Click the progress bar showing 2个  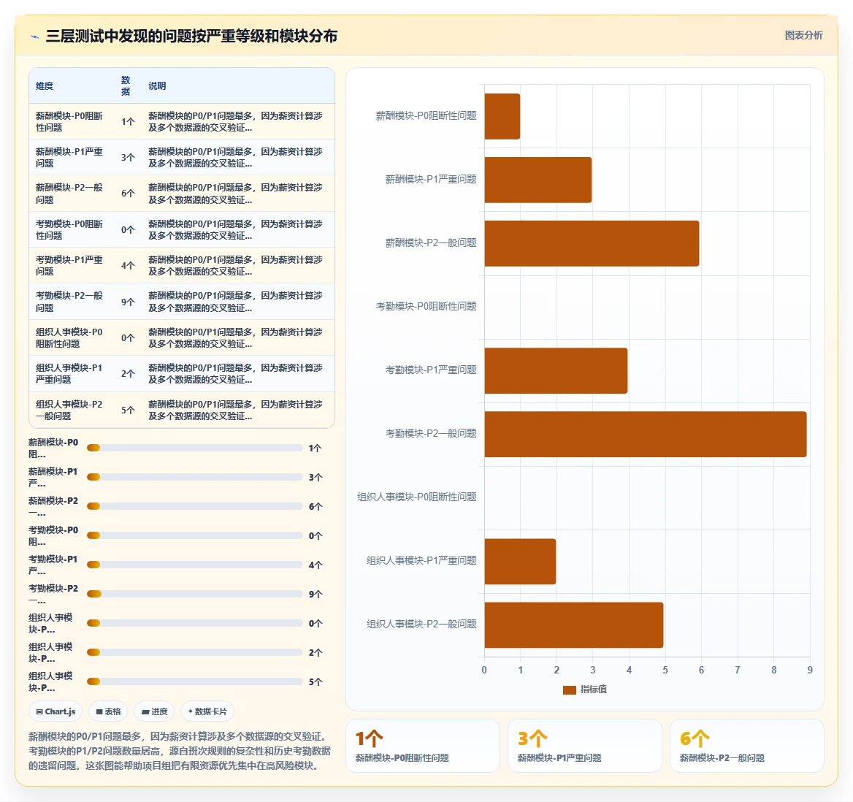[195, 652]
